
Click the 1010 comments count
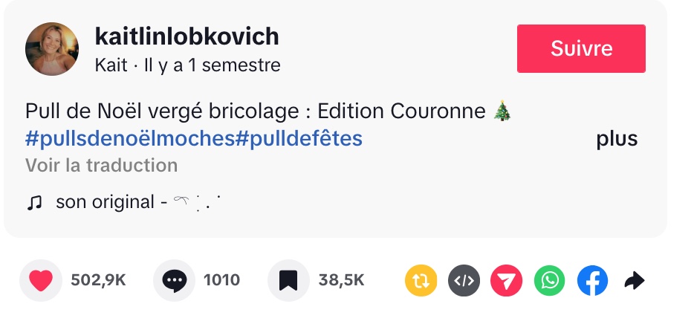pos(221,280)
